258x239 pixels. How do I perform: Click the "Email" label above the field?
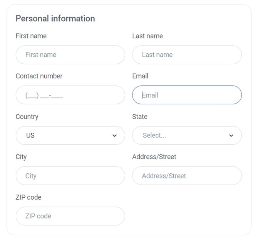click(x=140, y=76)
